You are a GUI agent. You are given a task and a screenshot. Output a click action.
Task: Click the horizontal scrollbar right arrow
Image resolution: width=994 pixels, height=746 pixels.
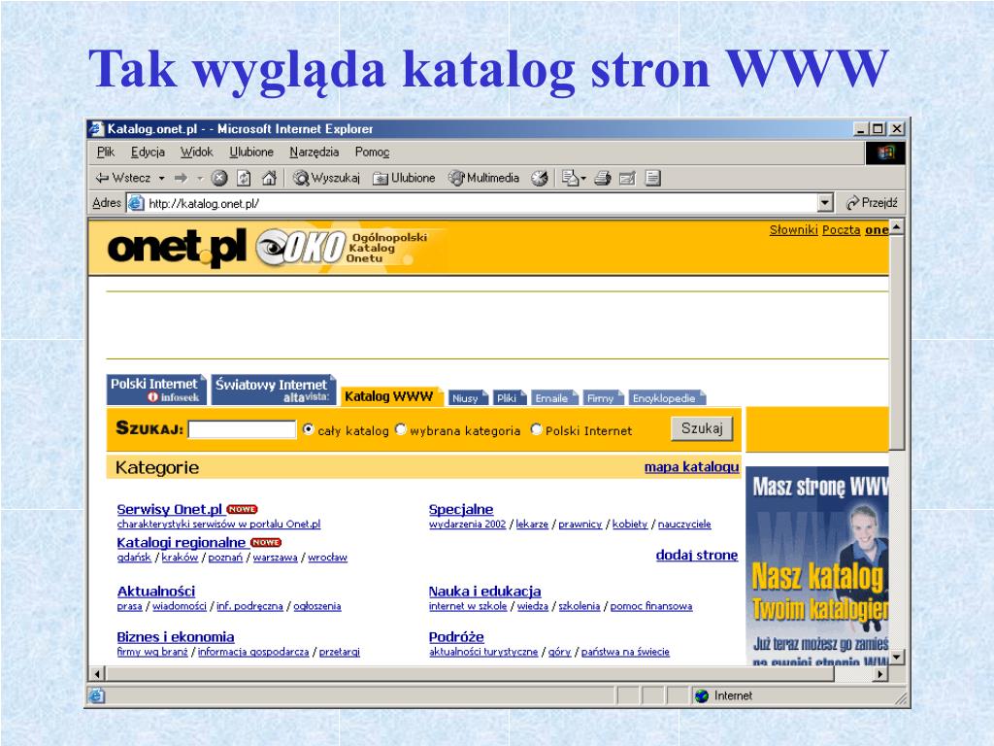click(879, 674)
